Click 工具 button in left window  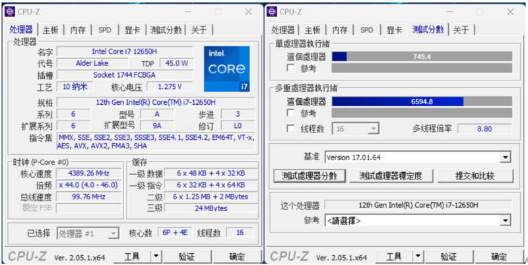(x=132, y=256)
